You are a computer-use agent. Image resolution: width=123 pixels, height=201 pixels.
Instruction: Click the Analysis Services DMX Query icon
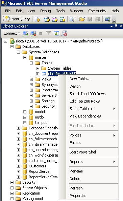tap(55, 19)
